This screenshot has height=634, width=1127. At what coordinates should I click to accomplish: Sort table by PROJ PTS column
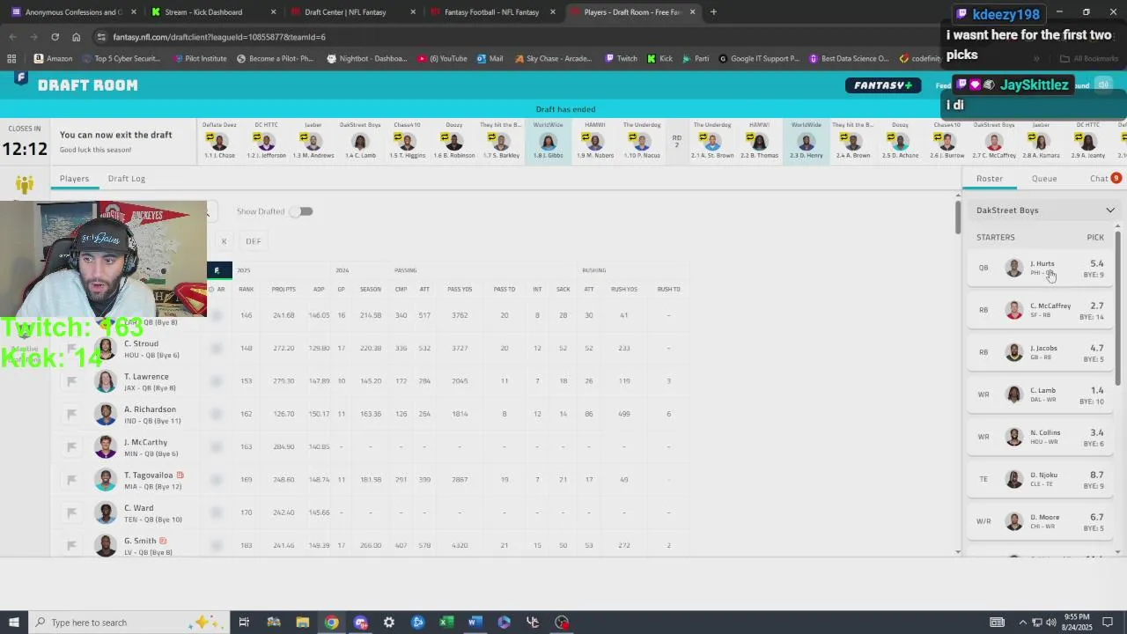[284, 290]
